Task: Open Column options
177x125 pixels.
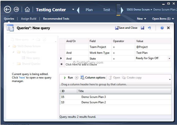Action: (93, 78)
